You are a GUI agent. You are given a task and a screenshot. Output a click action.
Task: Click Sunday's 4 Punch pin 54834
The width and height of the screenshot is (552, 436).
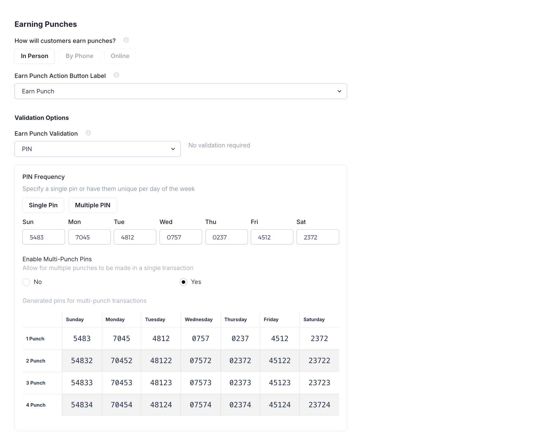point(82,405)
